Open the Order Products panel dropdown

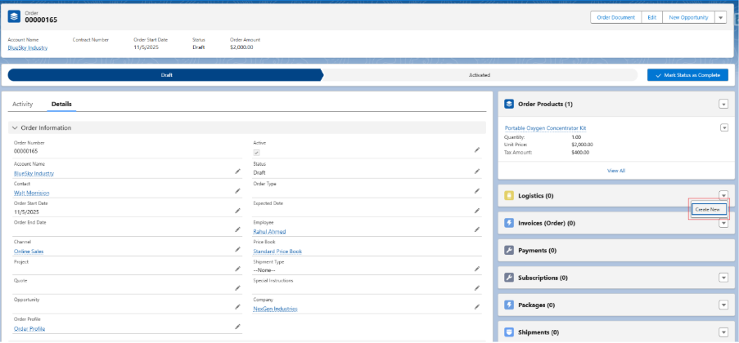pos(723,104)
